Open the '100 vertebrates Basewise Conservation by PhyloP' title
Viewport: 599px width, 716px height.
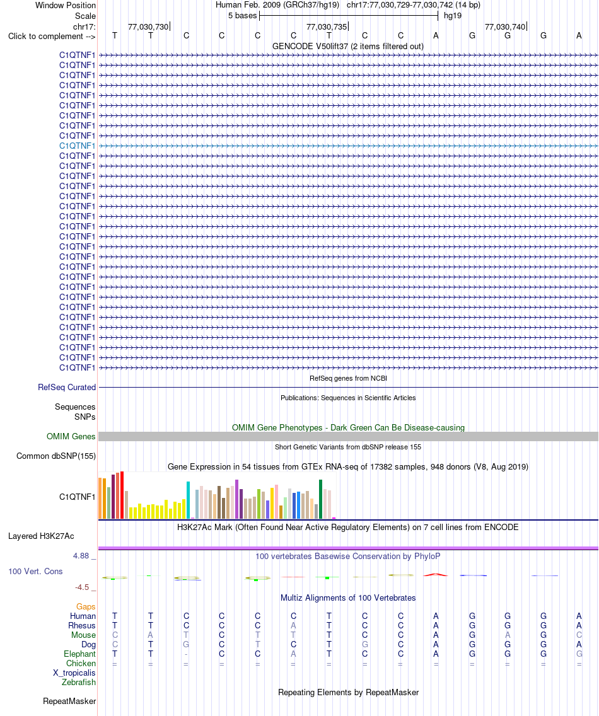tap(348, 556)
